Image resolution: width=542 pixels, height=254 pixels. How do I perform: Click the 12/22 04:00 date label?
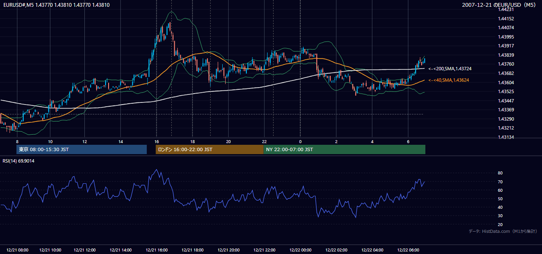pos(372,250)
